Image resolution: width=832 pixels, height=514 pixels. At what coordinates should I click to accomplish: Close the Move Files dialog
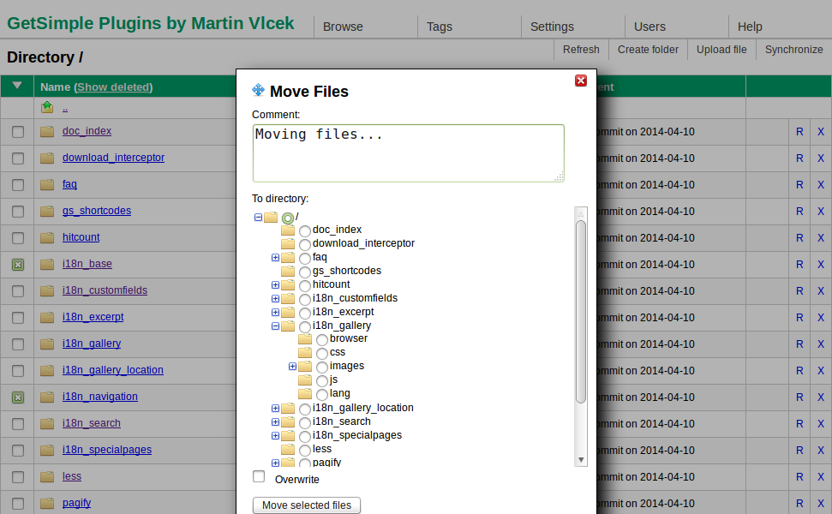(x=581, y=81)
